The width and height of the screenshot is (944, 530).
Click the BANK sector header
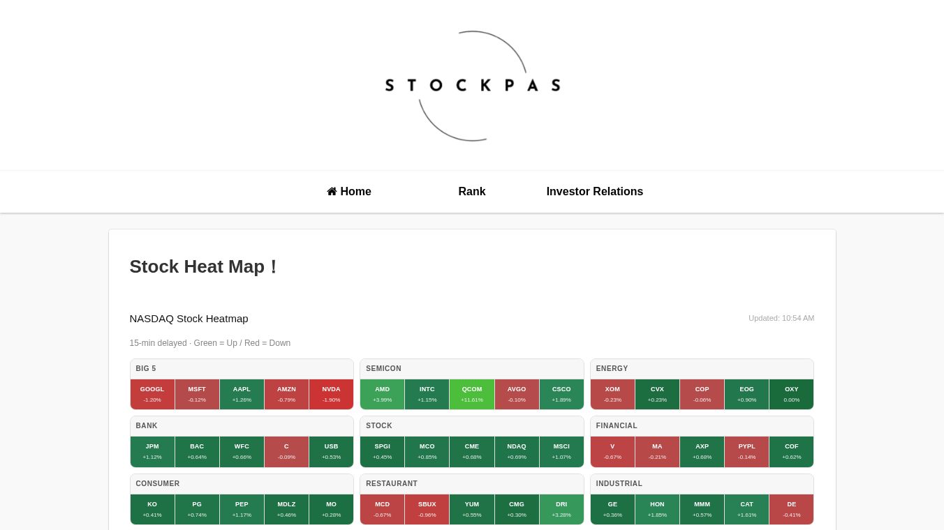242,426
